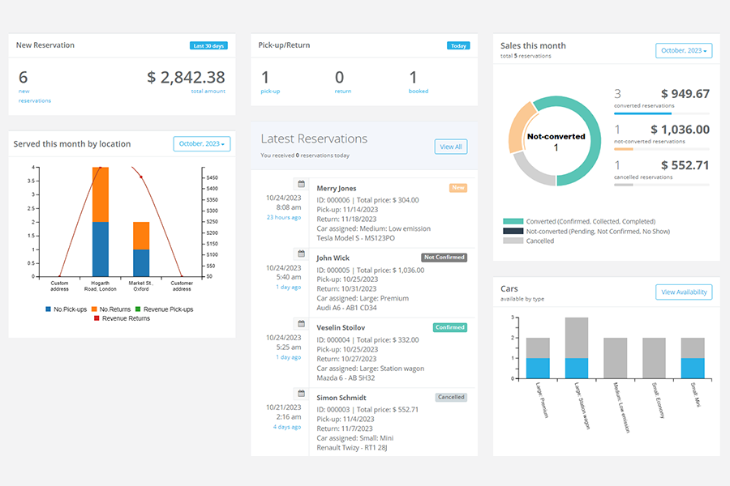The height and width of the screenshot is (486, 730).
Task: Select the Merry Jones reservation name
Action: [x=336, y=188]
